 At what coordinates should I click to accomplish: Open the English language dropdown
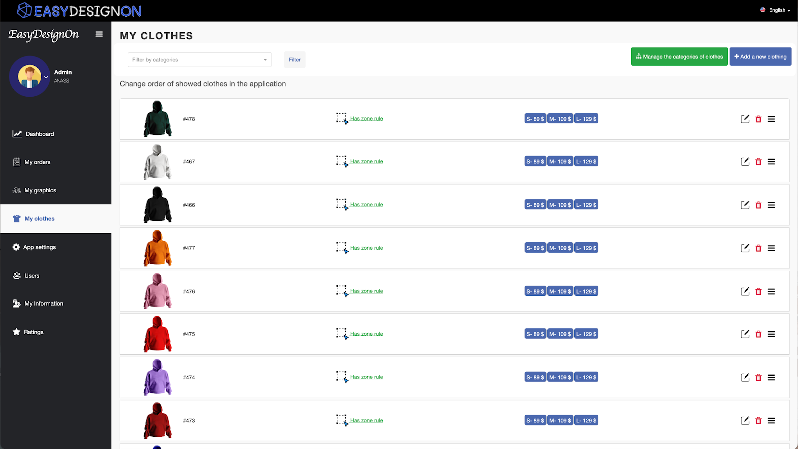click(x=775, y=10)
